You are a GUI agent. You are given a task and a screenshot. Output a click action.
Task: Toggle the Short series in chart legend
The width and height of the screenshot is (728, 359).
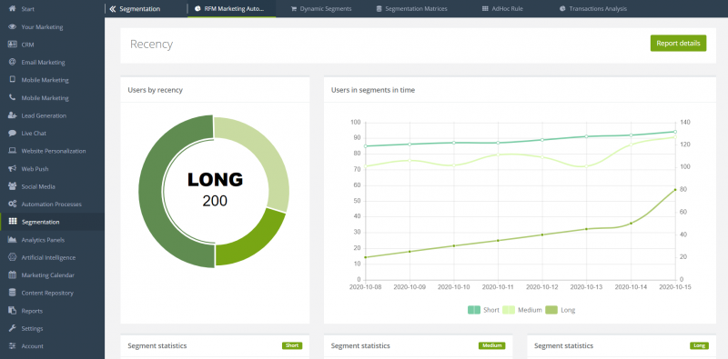click(x=483, y=310)
